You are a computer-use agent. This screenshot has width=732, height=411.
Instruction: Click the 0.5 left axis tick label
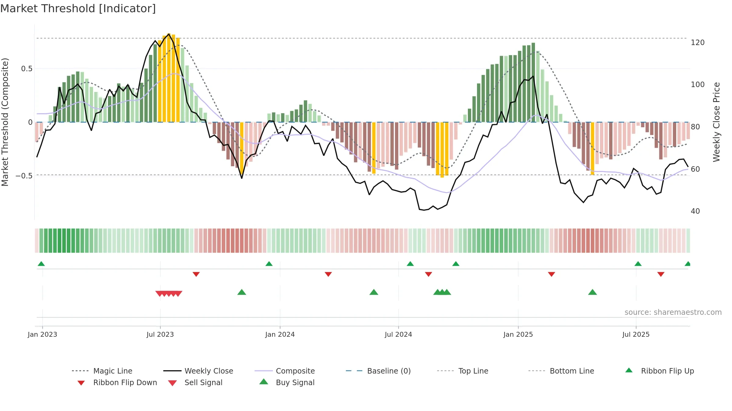[x=27, y=69]
